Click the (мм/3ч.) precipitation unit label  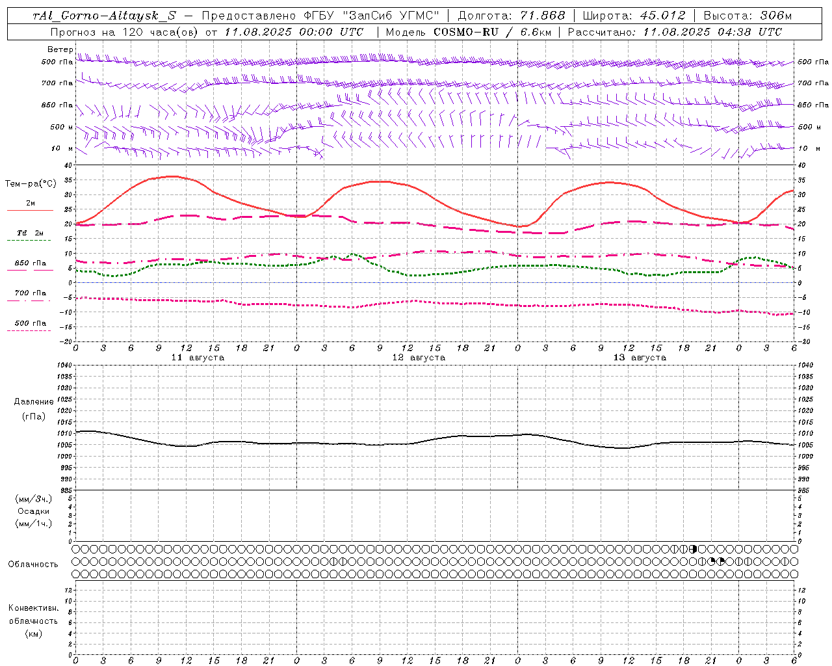click(x=34, y=499)
